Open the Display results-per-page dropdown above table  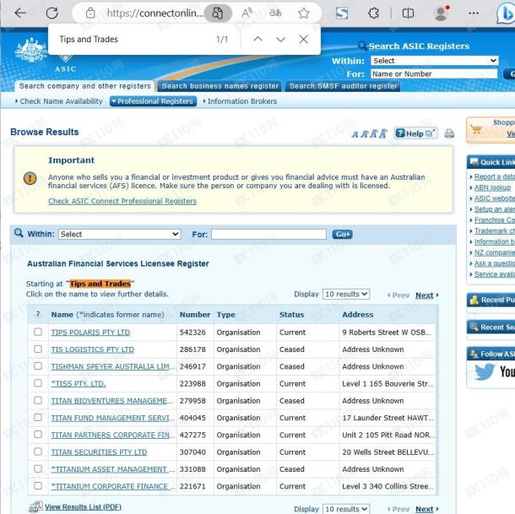tap(346, 295)
